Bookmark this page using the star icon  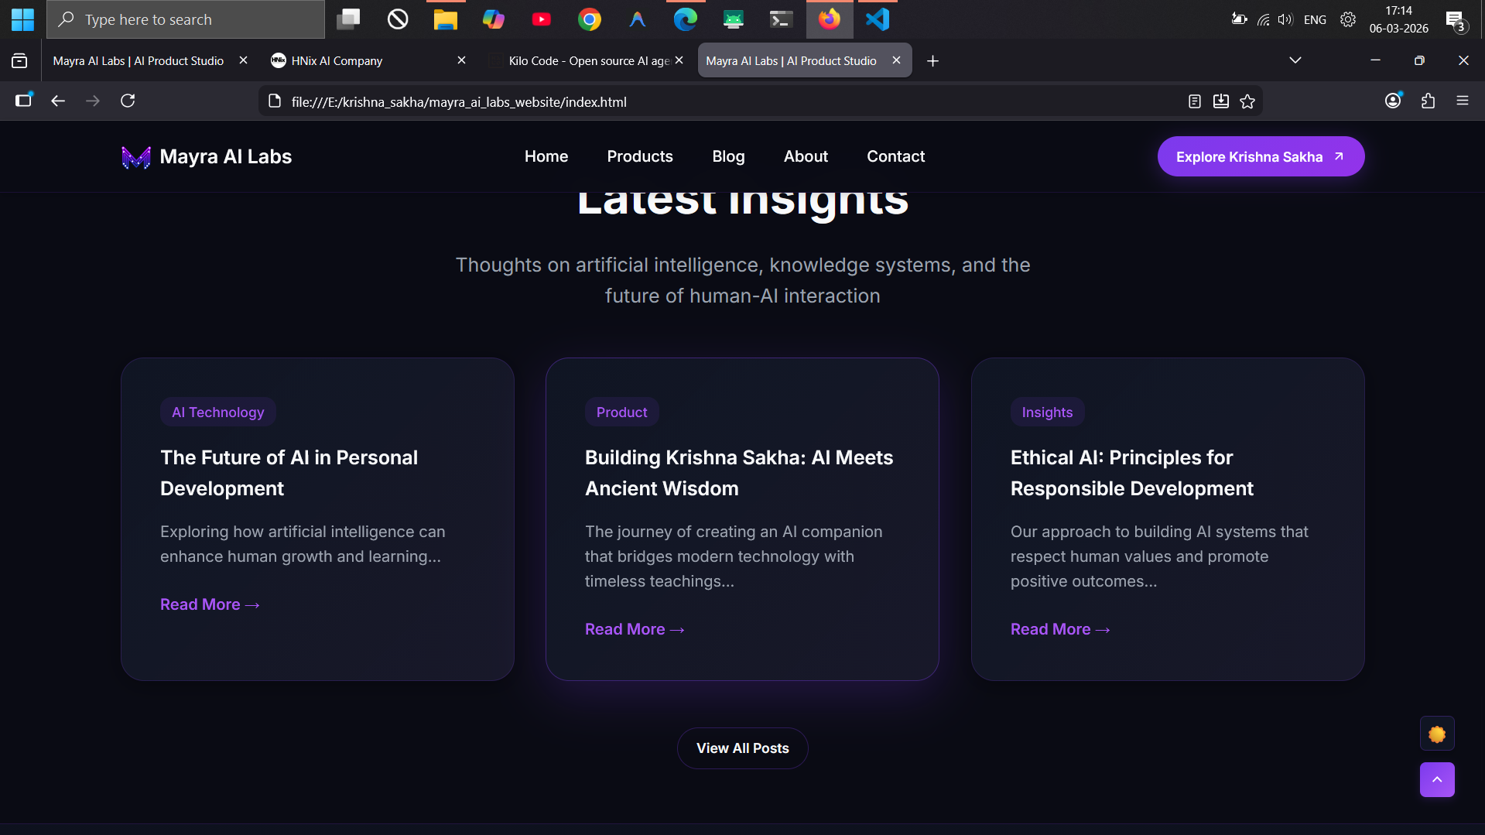[x=1247, y=101]
